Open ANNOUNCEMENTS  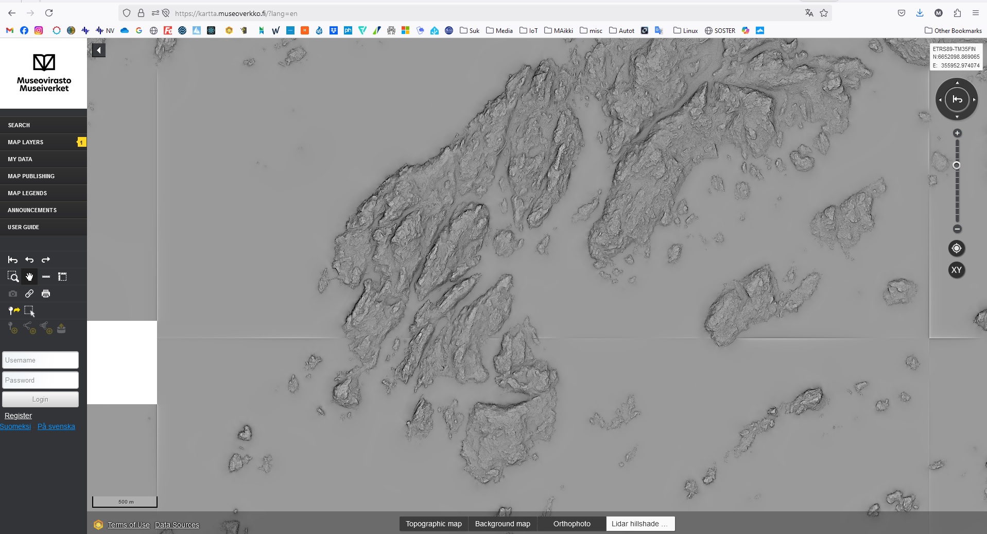(43, 210)
